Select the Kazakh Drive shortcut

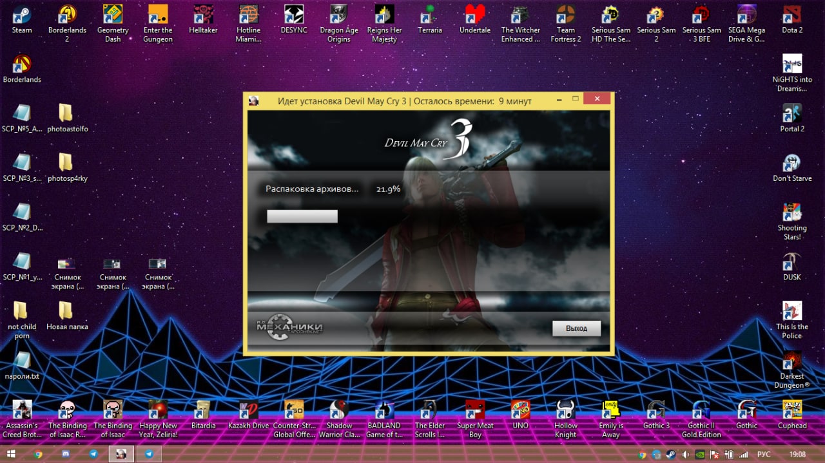point(249,415)
